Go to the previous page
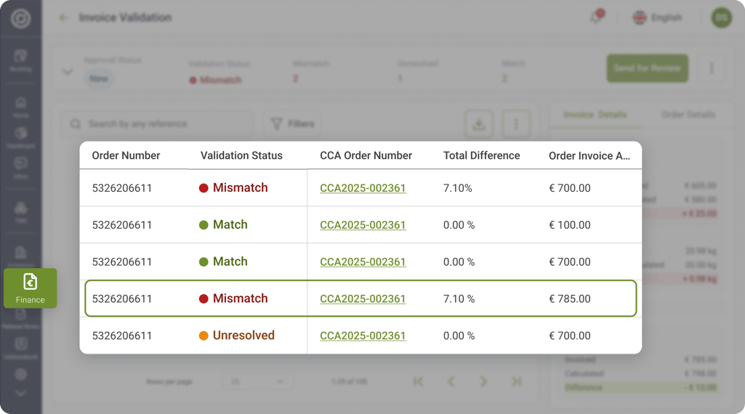The height and width of the screenshot is (414, 745). coord(451,381)
